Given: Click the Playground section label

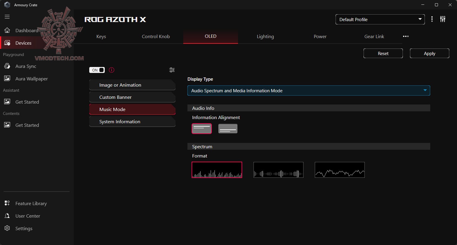Looking at the screenshot, I should point(13,55).
